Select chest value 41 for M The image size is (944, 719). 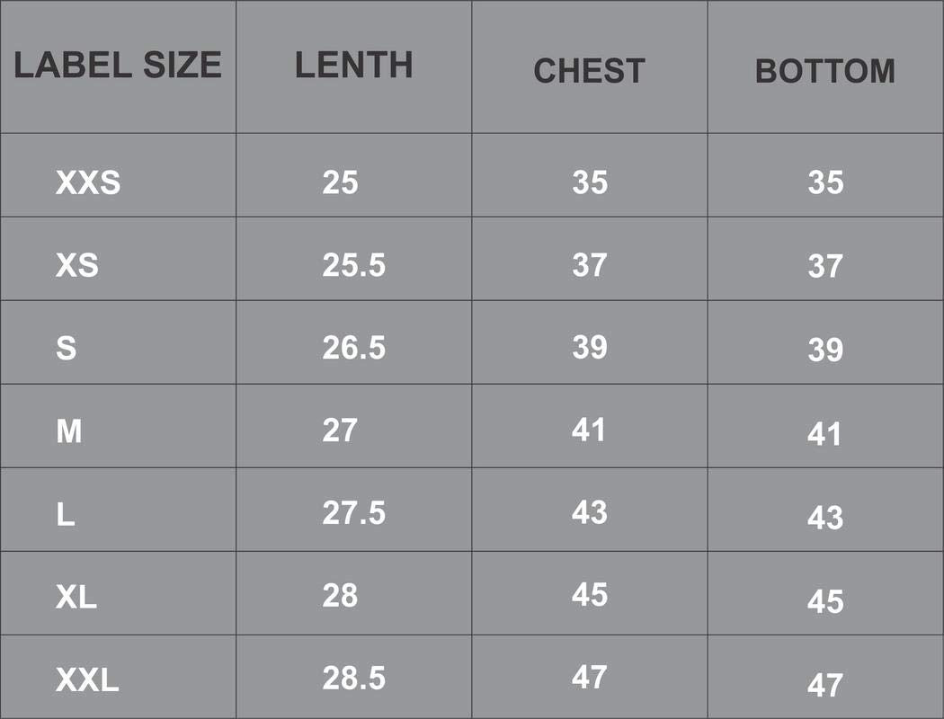[589, 431]
